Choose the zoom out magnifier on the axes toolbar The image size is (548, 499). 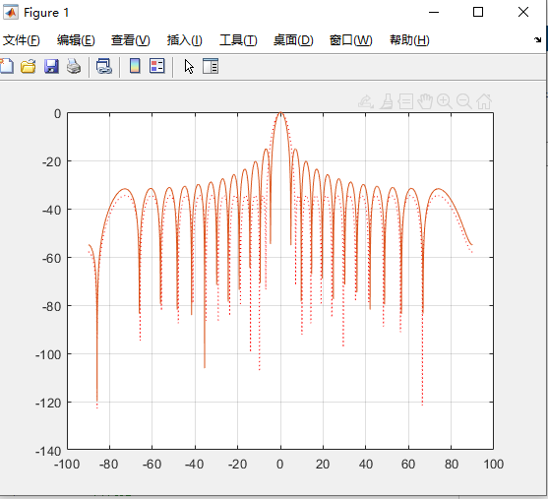pos(464,101)
